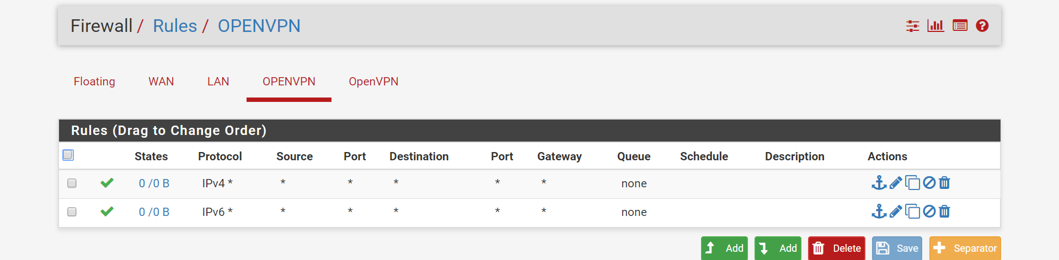Open the LAN rules tab

tap(218, 82)
